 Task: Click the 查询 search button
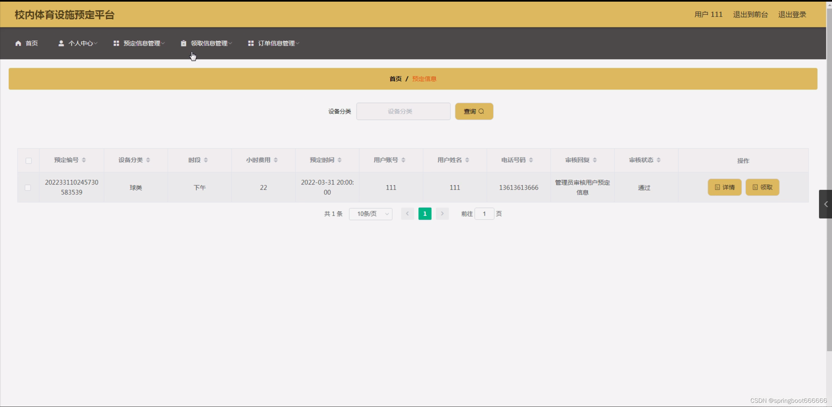tap(474, 112)
